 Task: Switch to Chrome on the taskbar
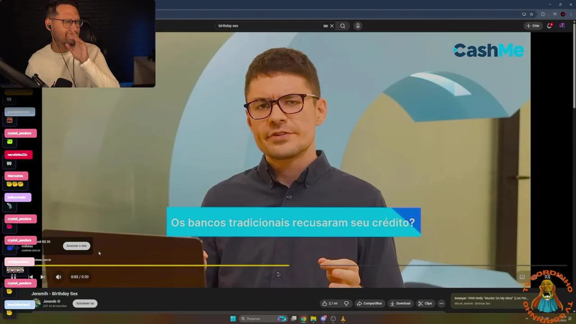[x=303, y=319]
